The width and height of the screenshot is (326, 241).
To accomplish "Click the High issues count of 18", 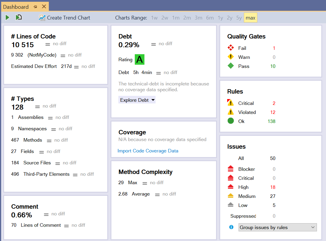I will coord(272,187).
